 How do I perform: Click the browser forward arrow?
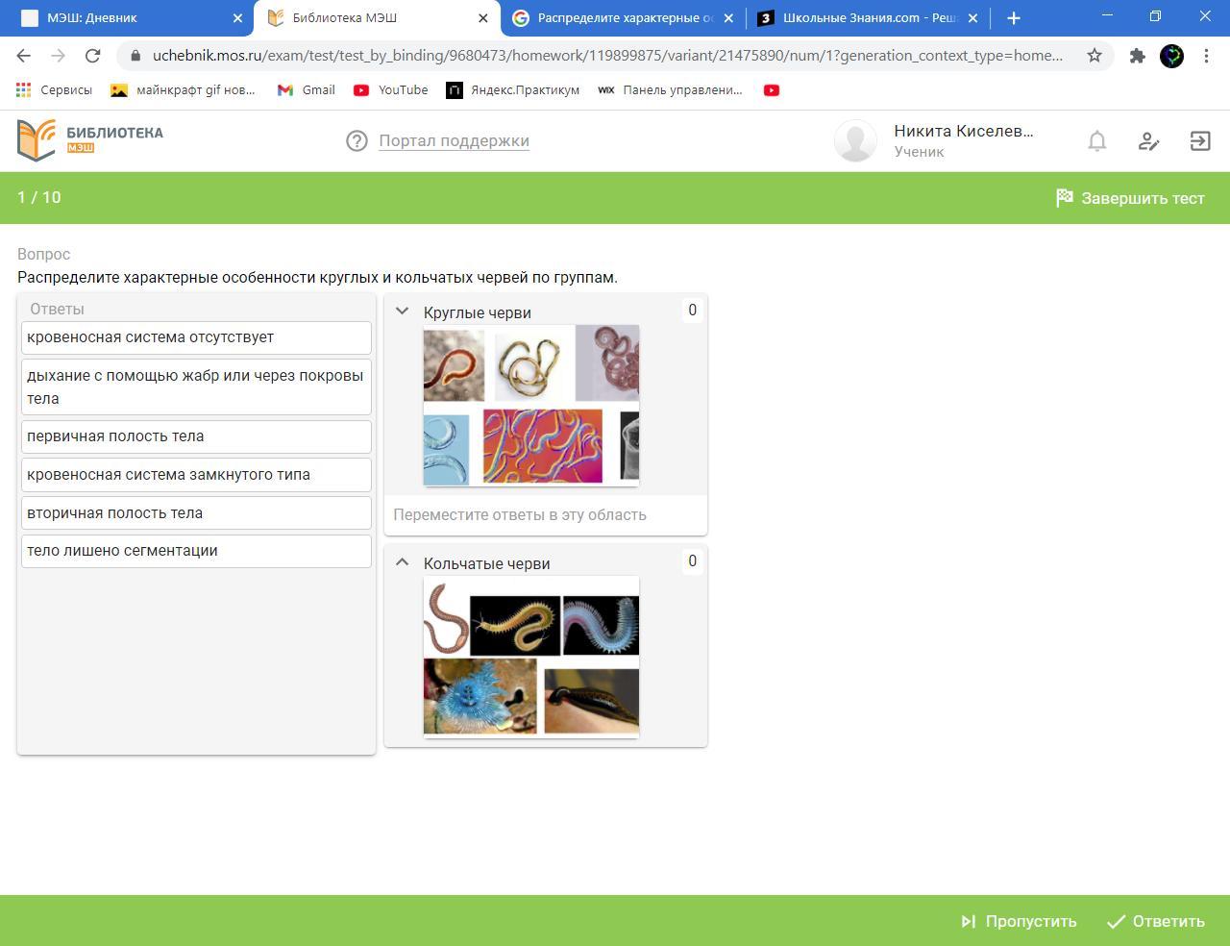coord(58,56)
